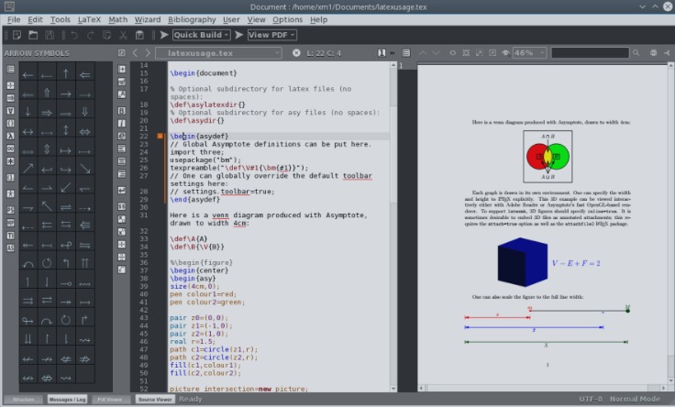Create a new document via toolbar icon
The height and width of the screenshot is (407, 675).
17,35
